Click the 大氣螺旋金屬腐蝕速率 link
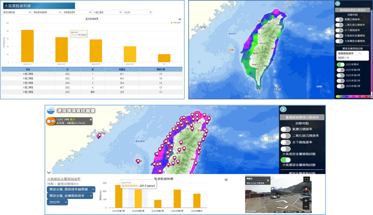The image size is (373, 215). (64, 179)
